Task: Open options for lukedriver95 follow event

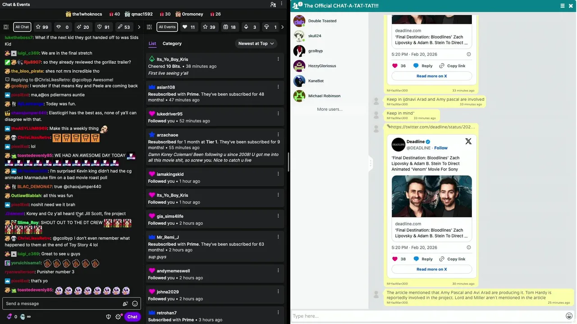Action: click(x=278, y=113)
